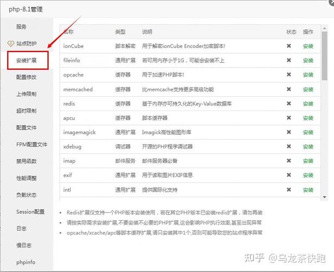334x272 pixels.
Task: Install the exif extension
Action: 308,175
